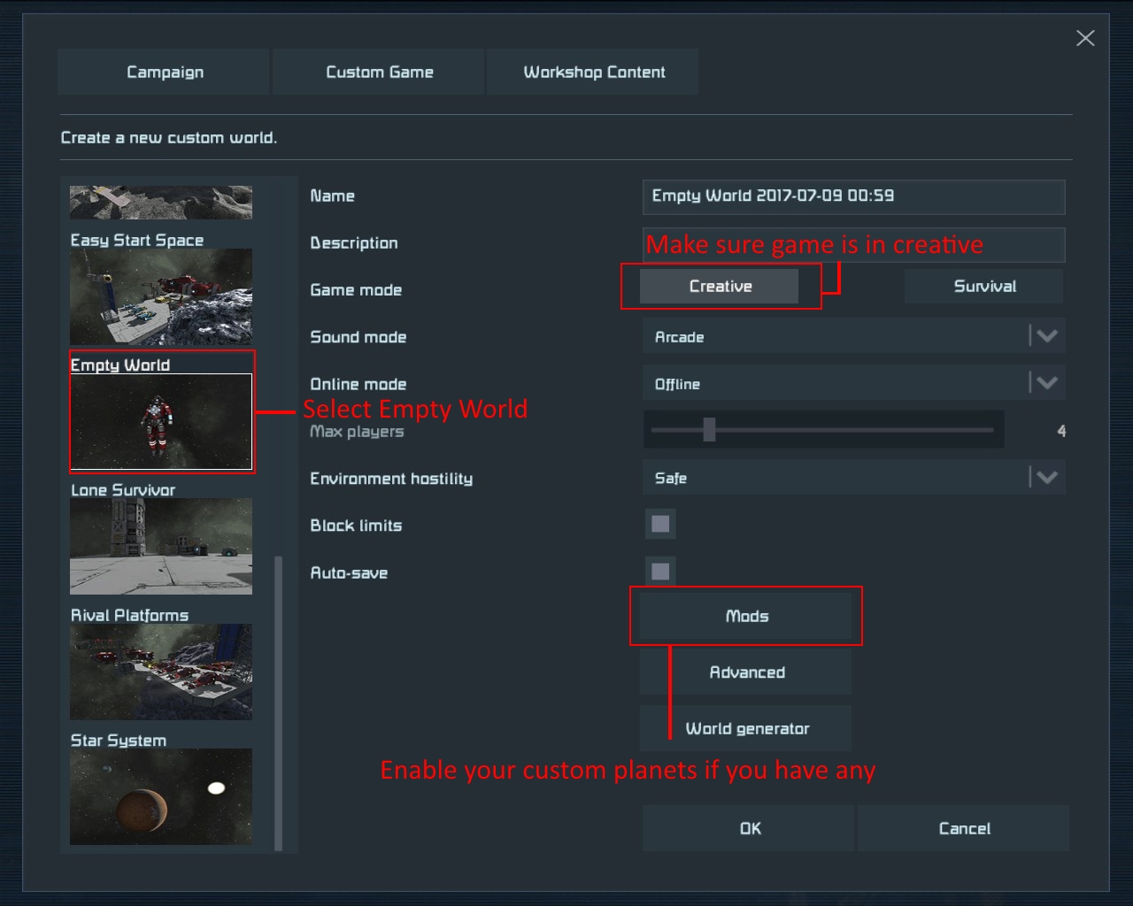Click the Online mode label
The height and width of the screenshot is (906, 1133).
pos(358,384)
